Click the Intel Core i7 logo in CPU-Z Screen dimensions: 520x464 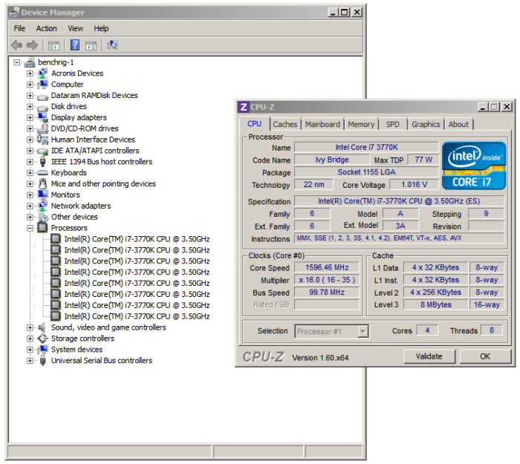pos(473,166)
